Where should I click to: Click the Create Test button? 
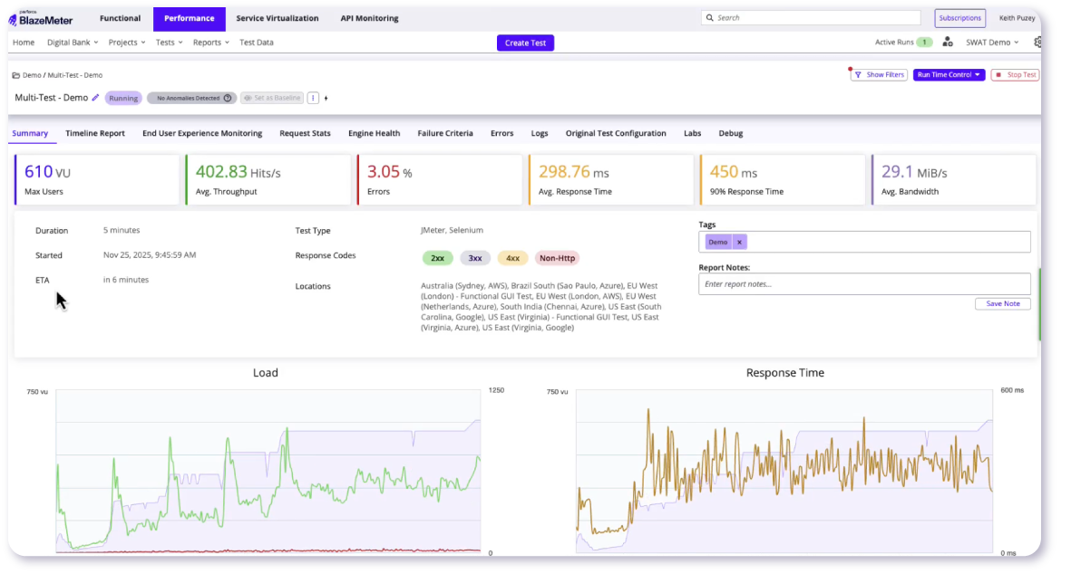[x=525, y=42]
